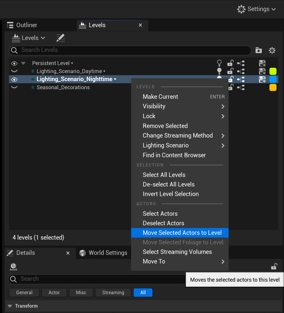Click the lighting scenario bulb for Lighting_Scenario_Daytime
The width and height of the screenshot is (284, 313).
click(219, 71)
